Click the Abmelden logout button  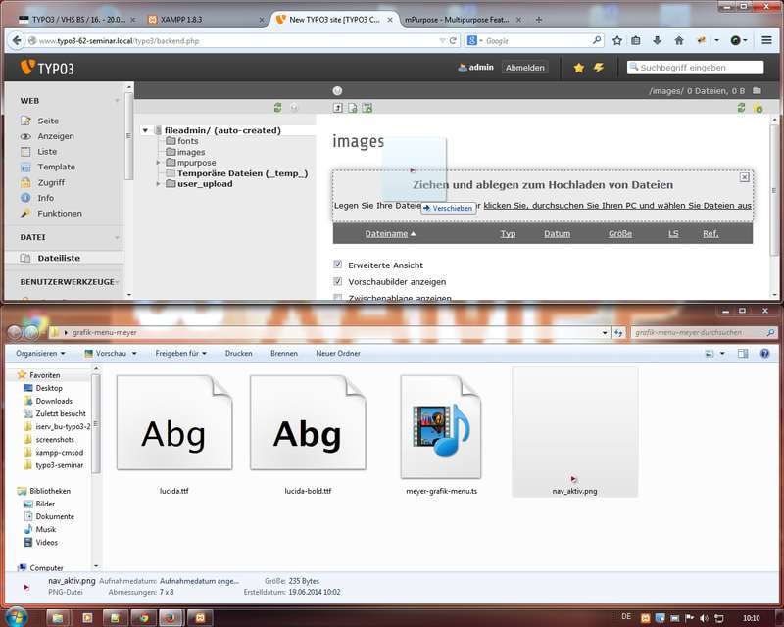point(524,68)
